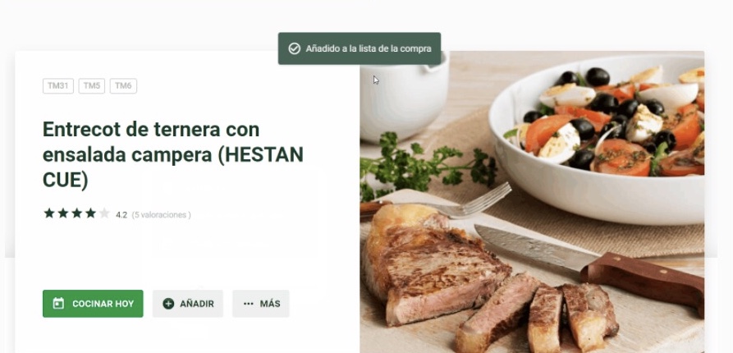Image resolution: width=733 pixels, height=353 pixels.
Task: Start the recipe with Cocinar Hoy
Action: [93, 304]
